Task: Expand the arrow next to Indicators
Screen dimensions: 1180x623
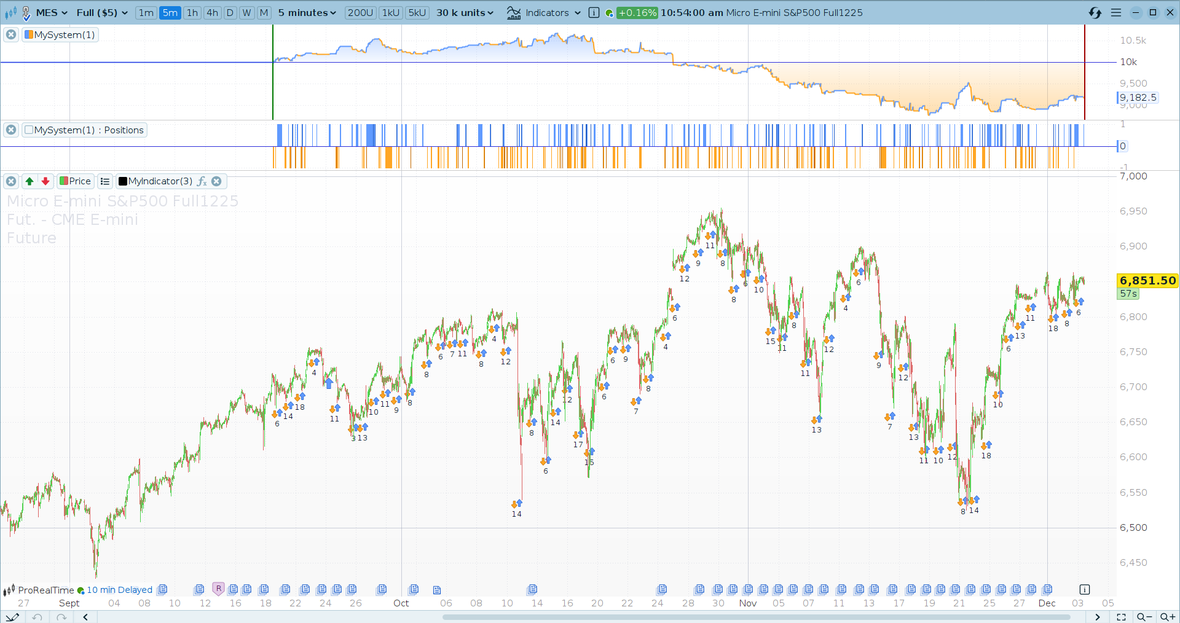Action: point(578,13)
